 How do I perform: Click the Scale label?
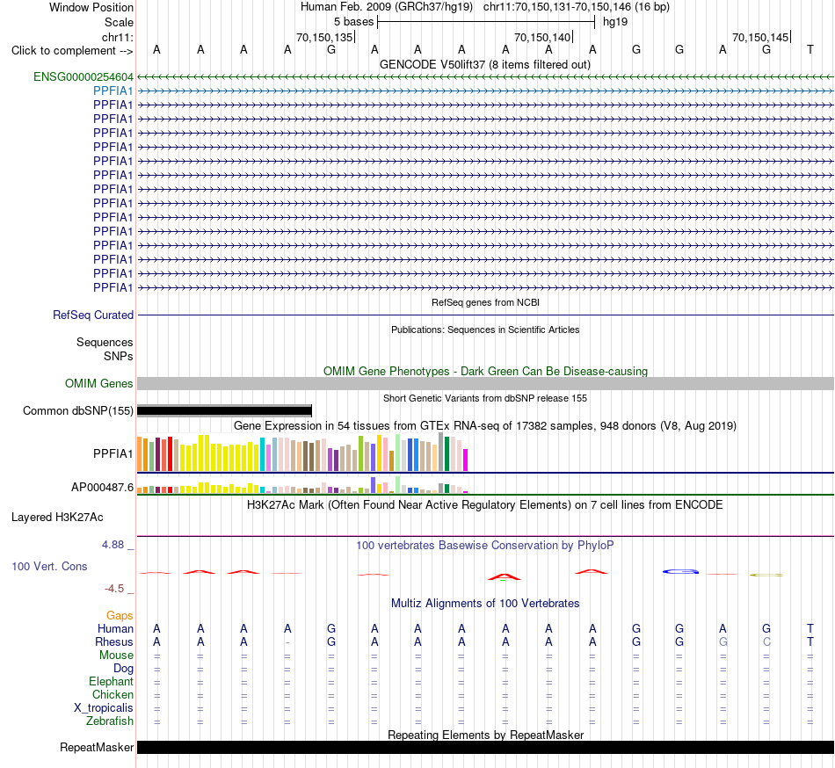pyautogui.click(x=119, y=22)
